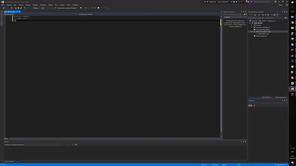Click the Undo toolbar icon
The image size is (296, 166).
coord(25,8)
